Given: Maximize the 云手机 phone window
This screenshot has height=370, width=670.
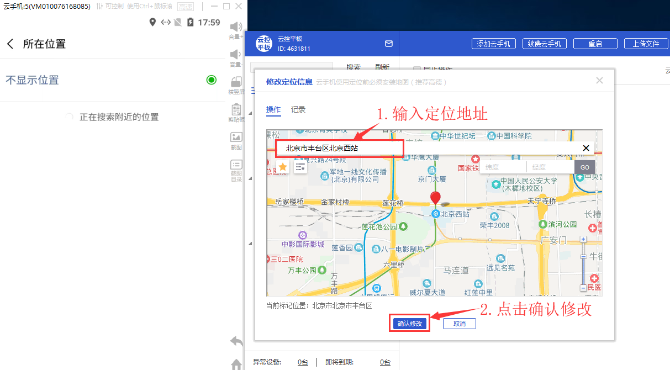Looking at the screenshot, I should (226, 7).
